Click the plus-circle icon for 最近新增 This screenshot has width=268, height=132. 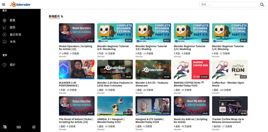pos(5,35)
